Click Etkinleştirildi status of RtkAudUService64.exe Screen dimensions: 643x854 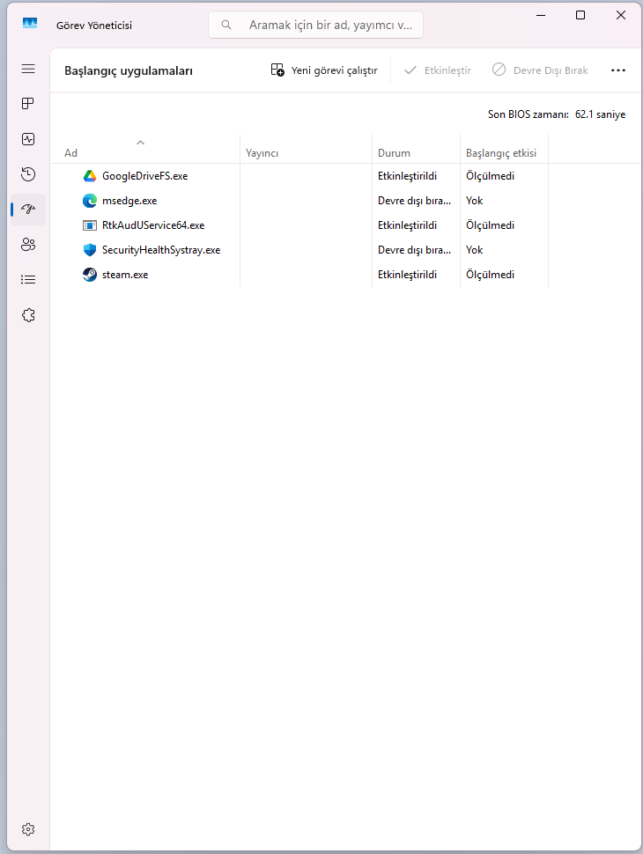point(407,225)
